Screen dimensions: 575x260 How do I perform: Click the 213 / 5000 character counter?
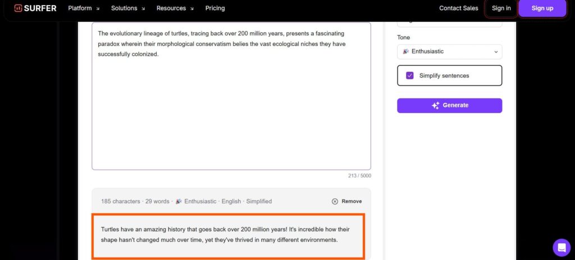[x=359, y=176]
